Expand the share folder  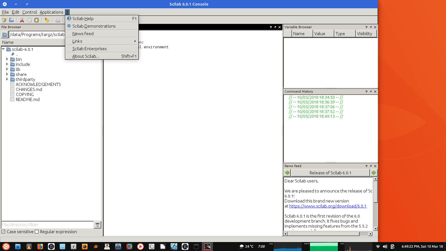tap(7, 74)
